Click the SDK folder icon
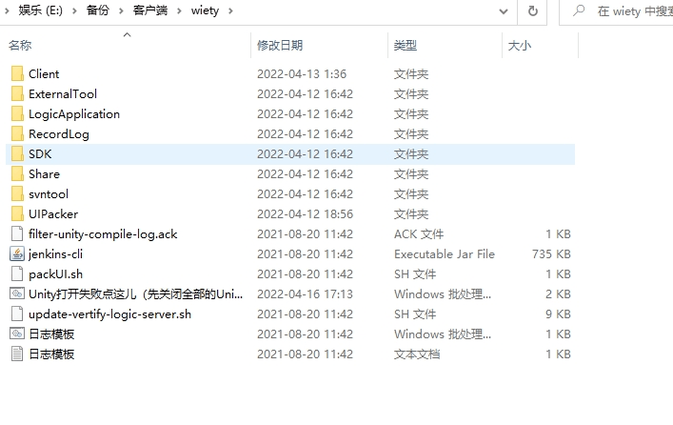This screenshot has width=673, height=425. pyautogui.click(x=17, y=153)
